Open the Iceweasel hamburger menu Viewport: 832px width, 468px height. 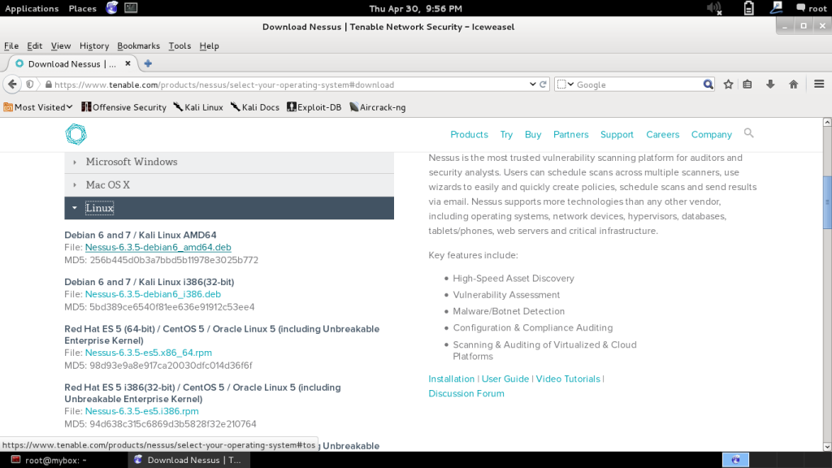(x=819, y=84)
